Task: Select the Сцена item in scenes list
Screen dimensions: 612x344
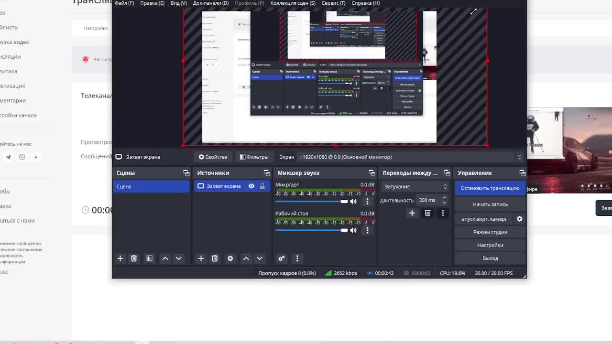Action: [x=152, y=186]
